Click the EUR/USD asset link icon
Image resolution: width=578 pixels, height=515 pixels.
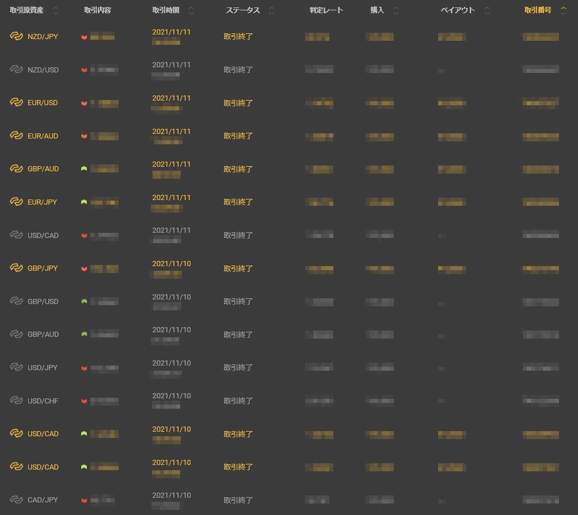point(16,103)
